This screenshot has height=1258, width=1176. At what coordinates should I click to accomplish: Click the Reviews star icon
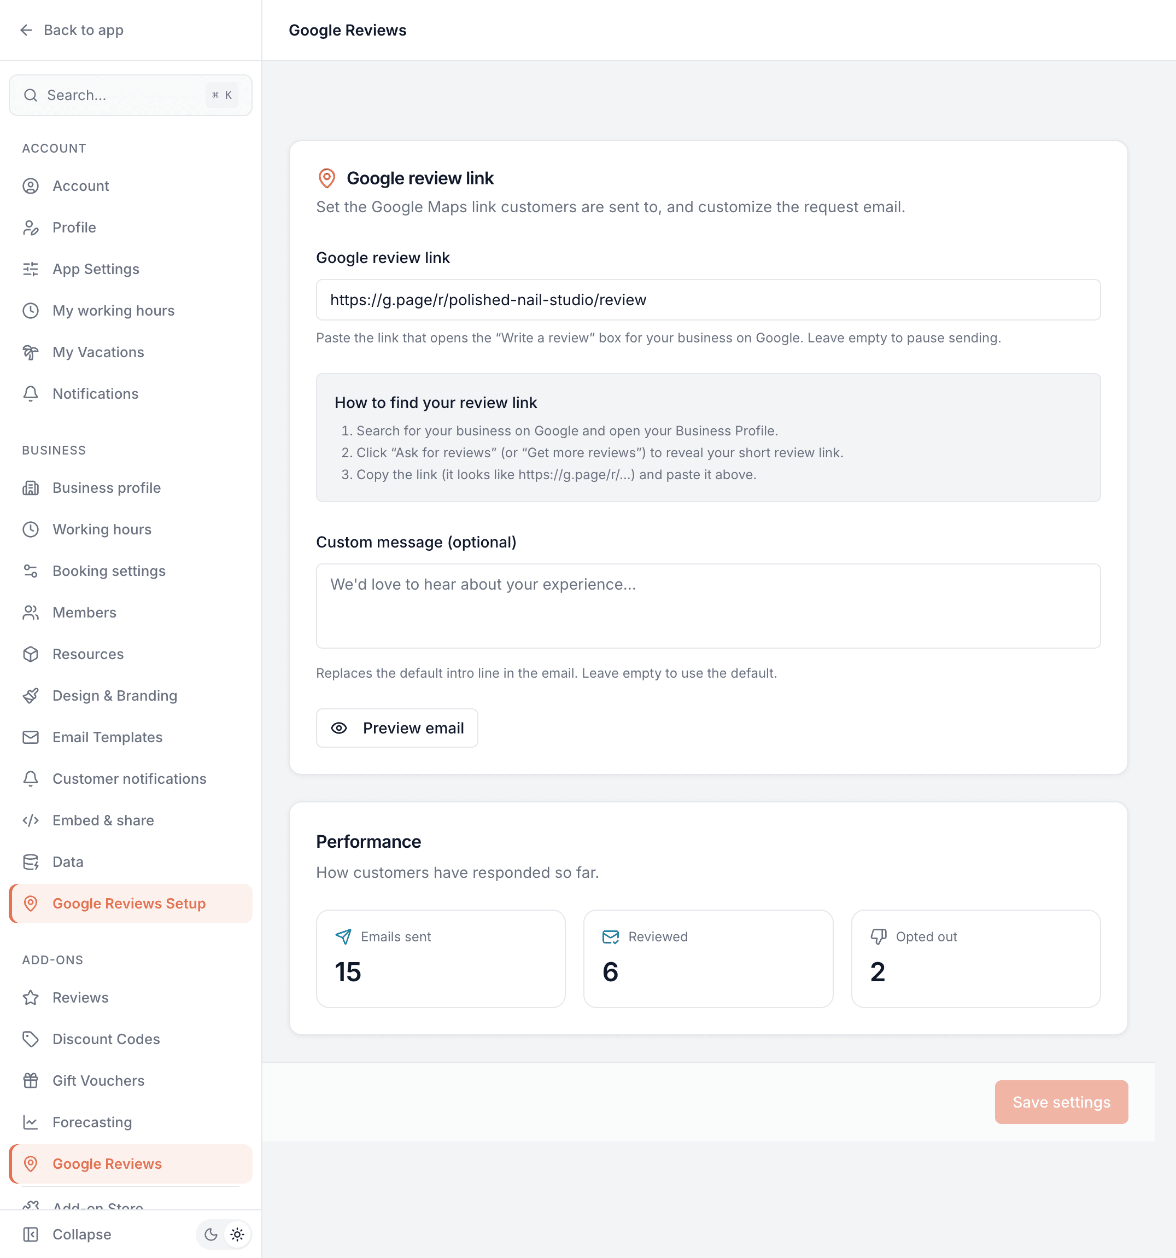[31, 997]
